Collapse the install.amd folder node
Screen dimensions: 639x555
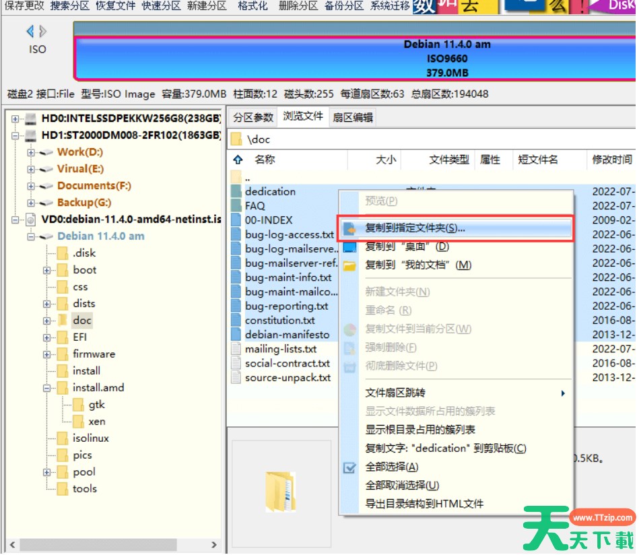pyautogui.click(x=47, y=388)
